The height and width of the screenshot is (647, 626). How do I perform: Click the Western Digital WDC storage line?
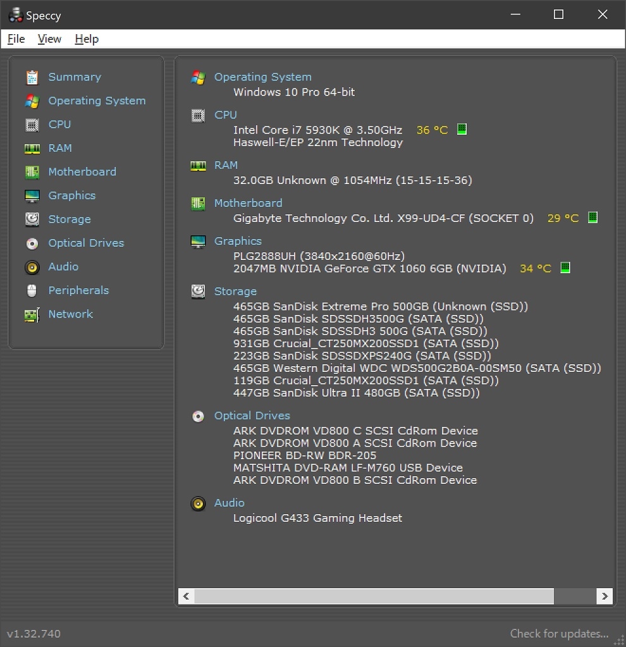[x=417, y=368]
